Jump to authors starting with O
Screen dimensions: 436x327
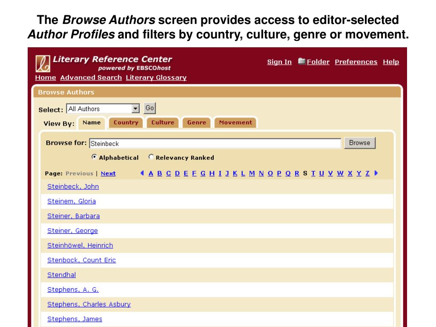pyautogui.click(x=270, y=173)
